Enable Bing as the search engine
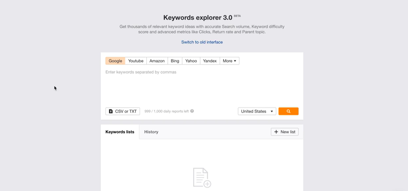 tap(175, 61)
